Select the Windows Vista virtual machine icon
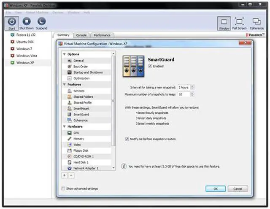Viewport: 270px width, 209px height. tap(12, 56)
